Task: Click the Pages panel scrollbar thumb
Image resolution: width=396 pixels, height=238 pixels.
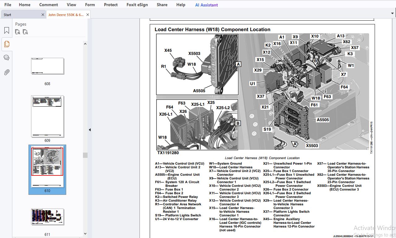Action: click(x=85, y=155)
